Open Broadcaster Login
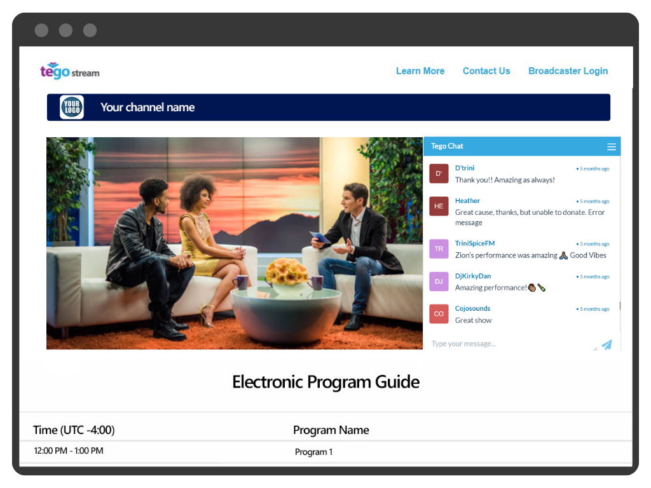Image resolution: width=651 pixels, height=488 pixels. coord(568,71)
